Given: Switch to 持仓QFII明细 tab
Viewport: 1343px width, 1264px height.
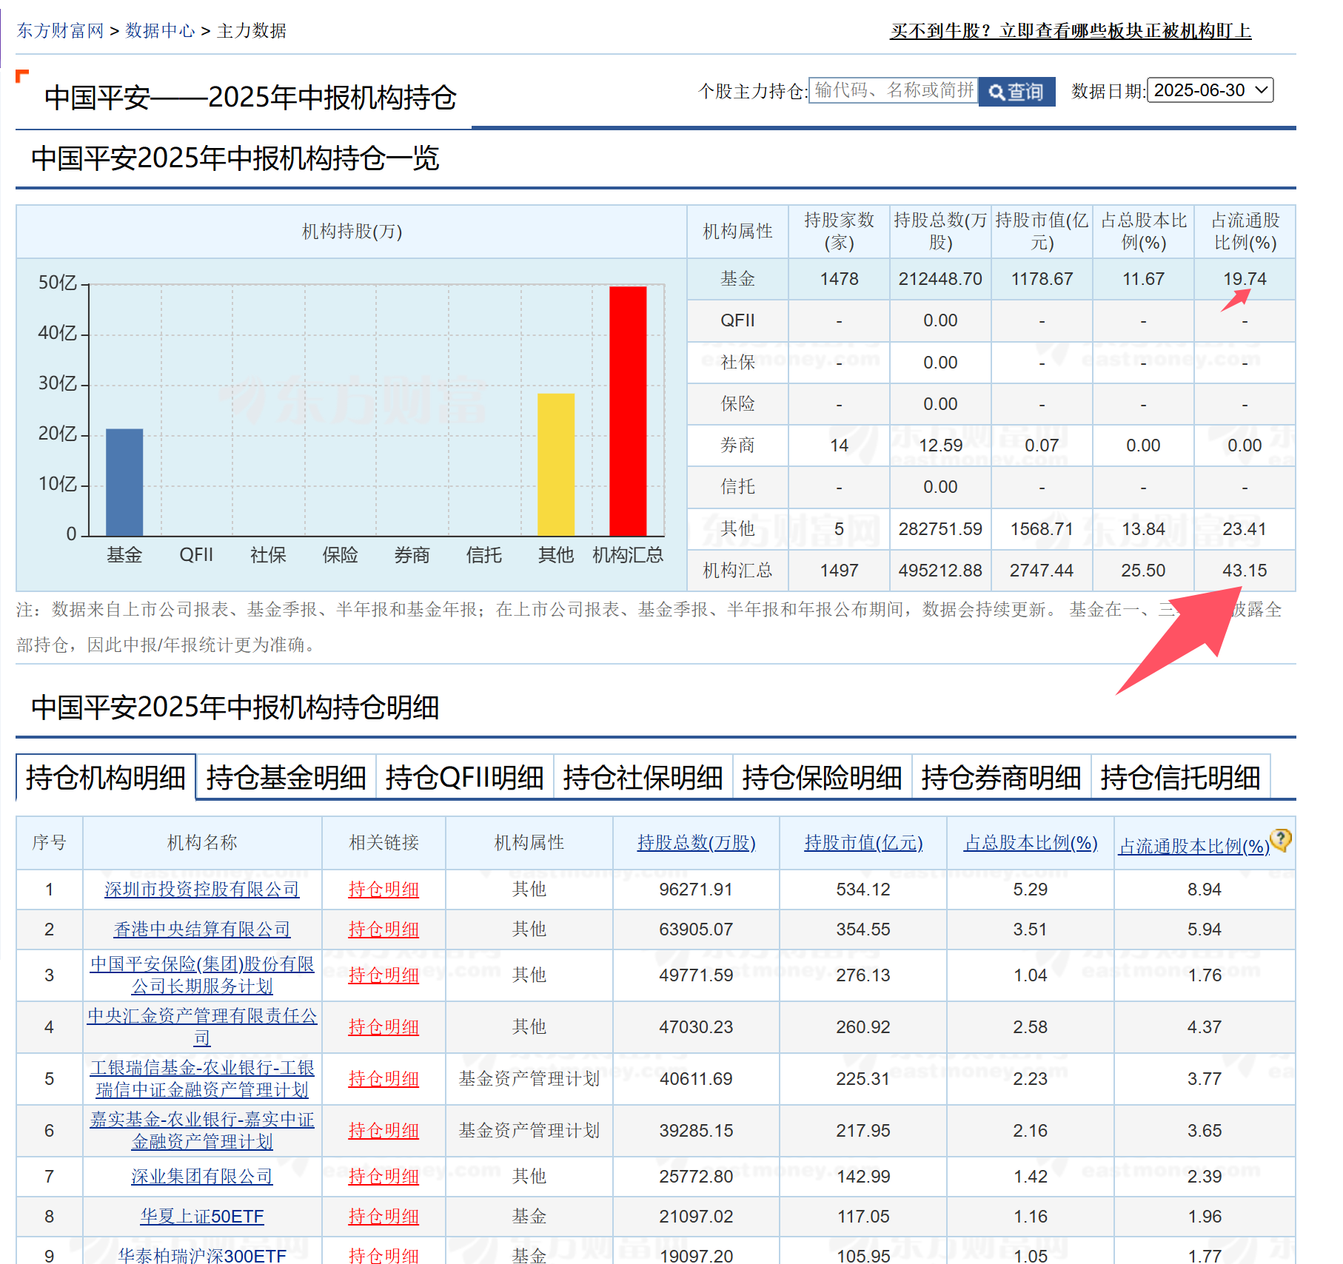Looking at the screenshot, I should (x=465, y=777).
